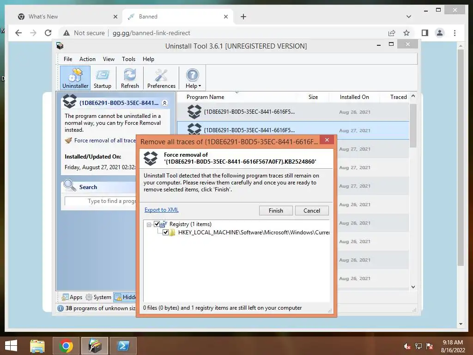Open the Chrome profile icon
This screenshot has width=473, height=355.
(440, 33)
